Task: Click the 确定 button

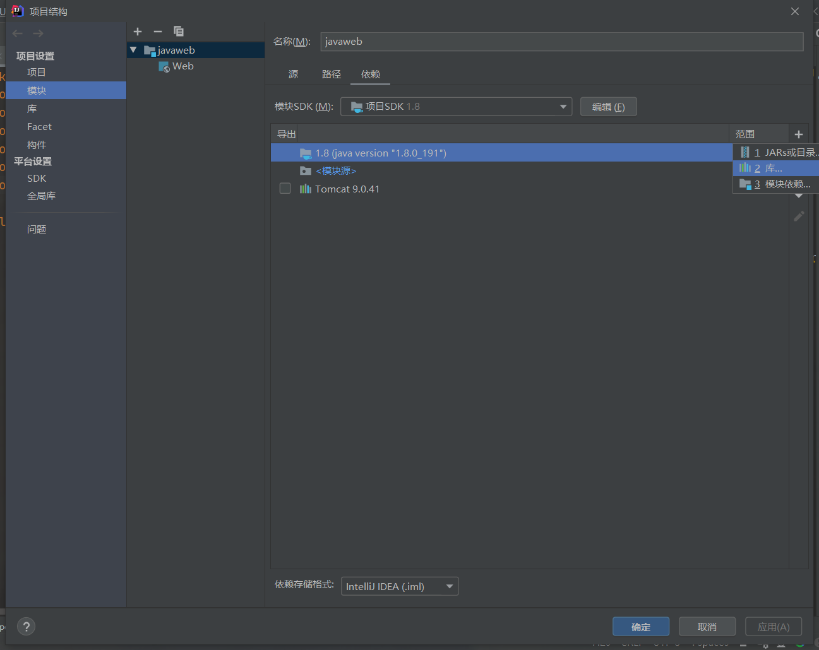Action: (x=641, y=627)
